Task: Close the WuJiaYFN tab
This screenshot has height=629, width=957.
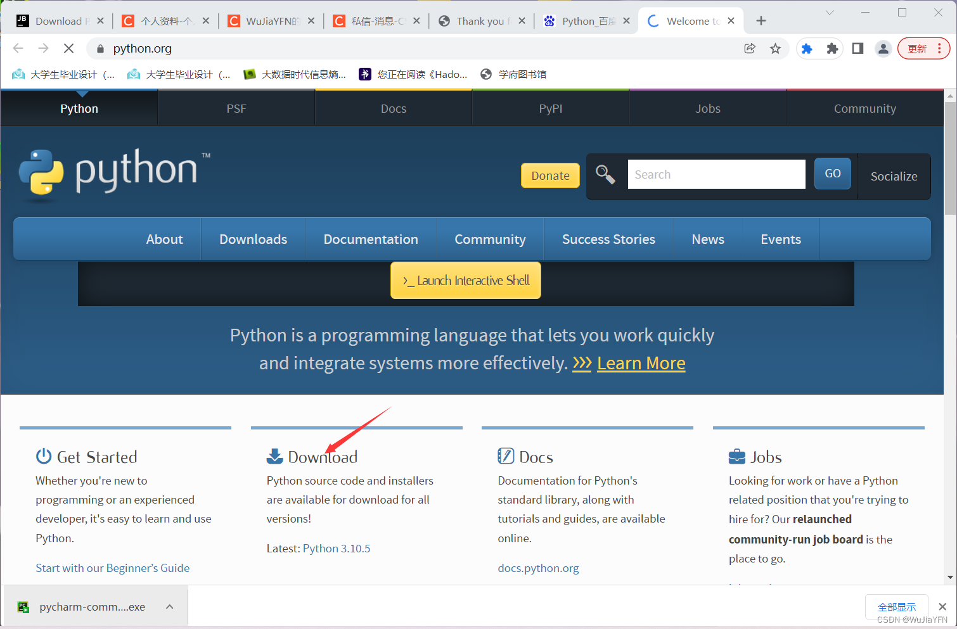Action: tap(311, 21)
